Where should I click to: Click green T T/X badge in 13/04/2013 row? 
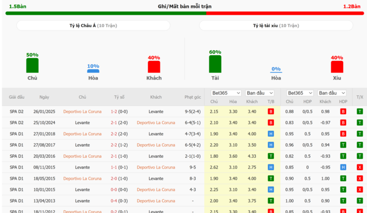[x=360, y=201]
